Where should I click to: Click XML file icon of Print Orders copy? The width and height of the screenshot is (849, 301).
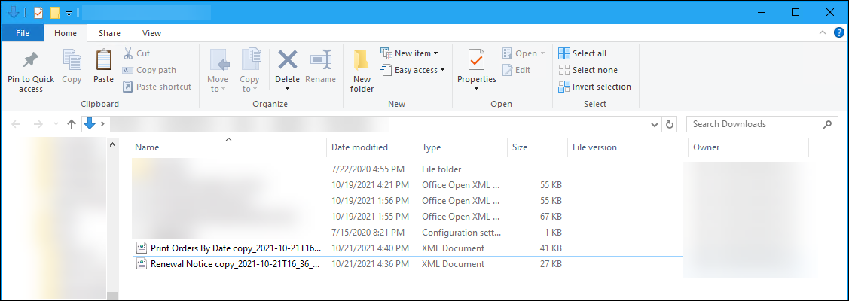(142, 248)
